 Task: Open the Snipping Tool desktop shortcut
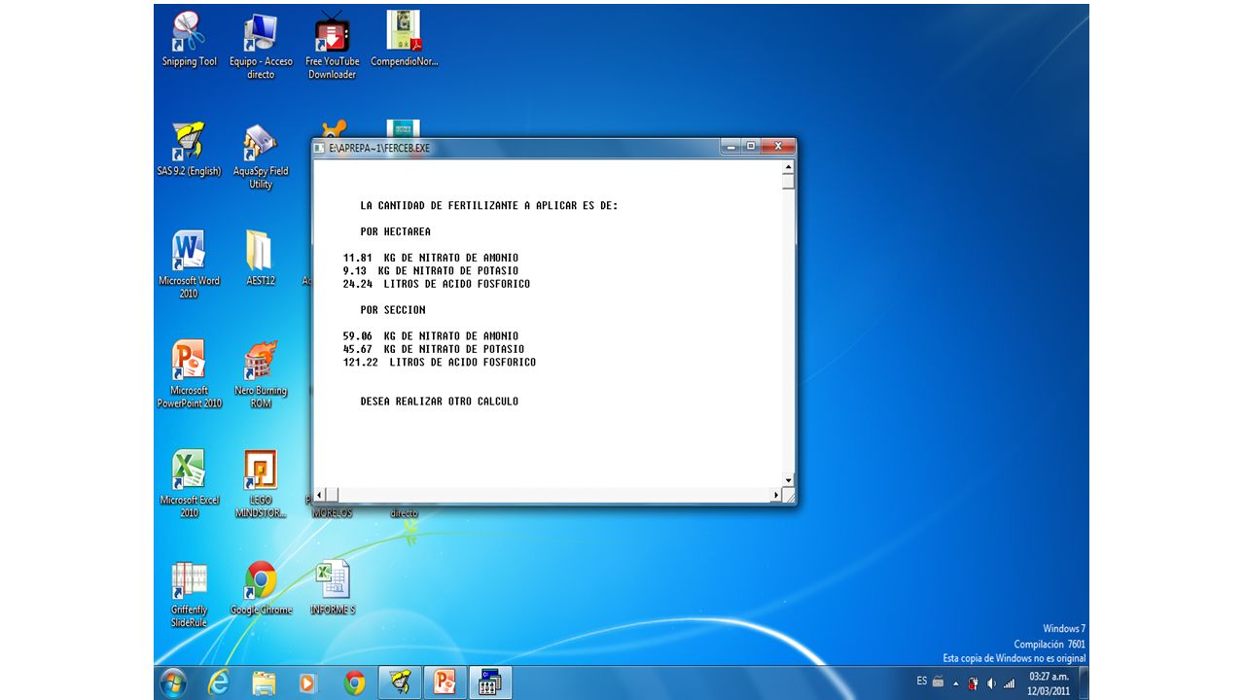pyautogui.click(x=189, y=39)
